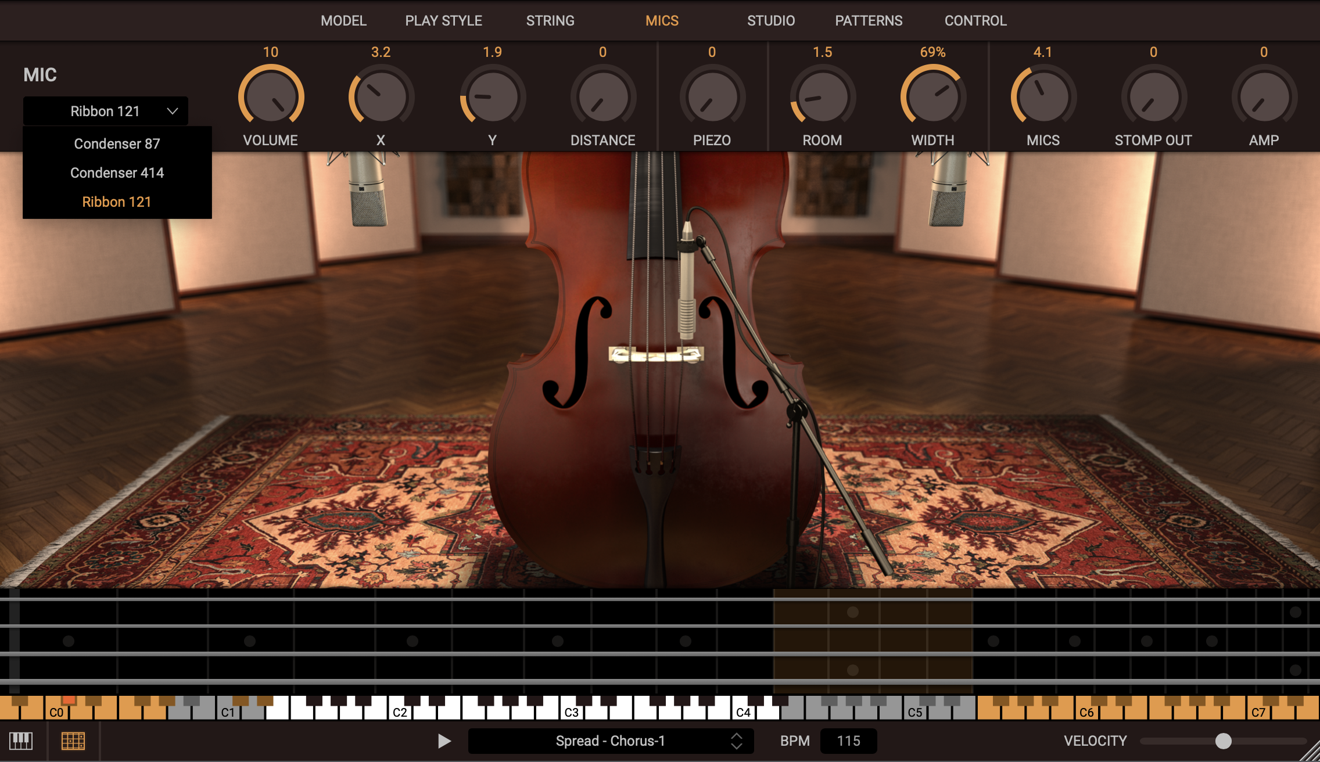Click the AMP knob

(x=1264, y=96)
